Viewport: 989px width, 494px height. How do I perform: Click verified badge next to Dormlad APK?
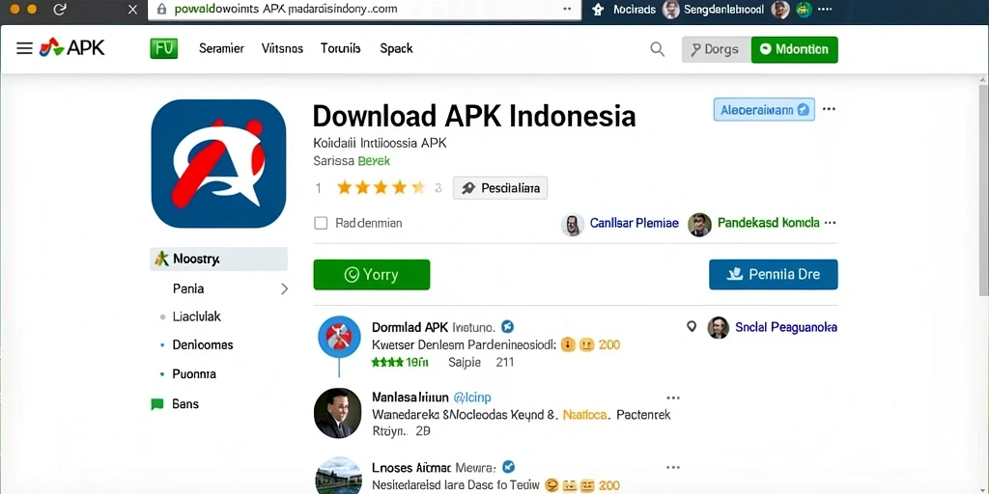click(507, 326)
